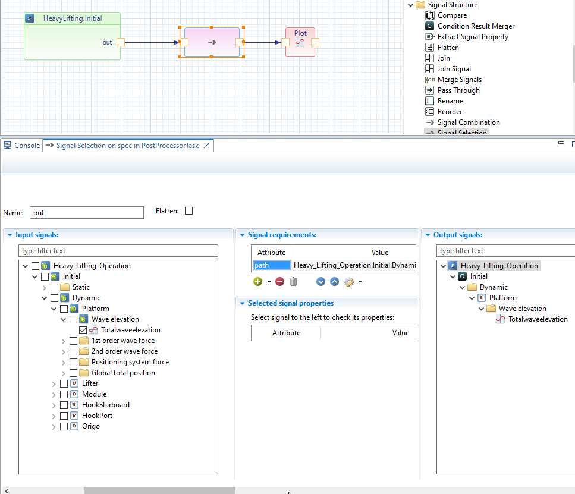Click the red remove requirement icon
575x494 pixels.
click(279, 282)
